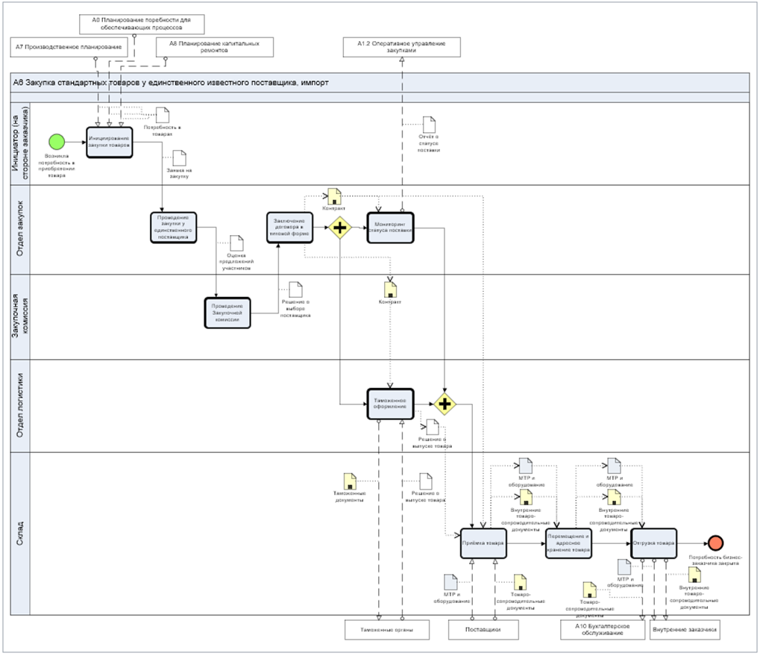760x656 pixels.
Task: Select the Проведение Закупочной комиссии task box
Action: point(227,313)
